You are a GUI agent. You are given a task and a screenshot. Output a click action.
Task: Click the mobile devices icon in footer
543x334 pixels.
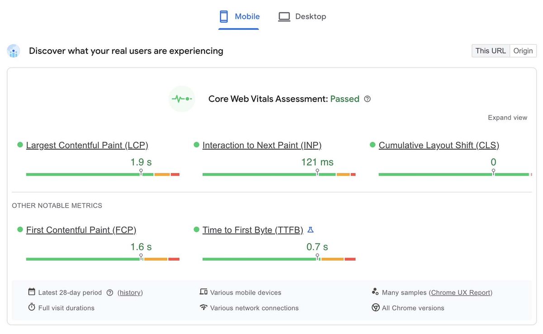click(x=204, y=292)
